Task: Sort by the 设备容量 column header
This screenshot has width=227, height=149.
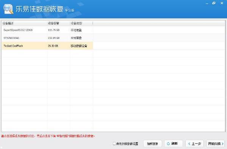Action: tap(58, 23)
